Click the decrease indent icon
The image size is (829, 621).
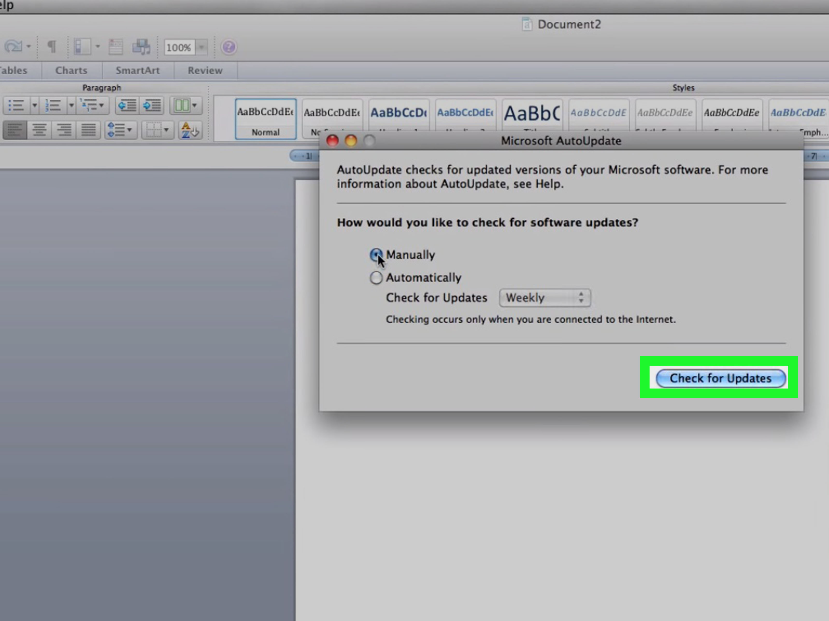(127, 106)
